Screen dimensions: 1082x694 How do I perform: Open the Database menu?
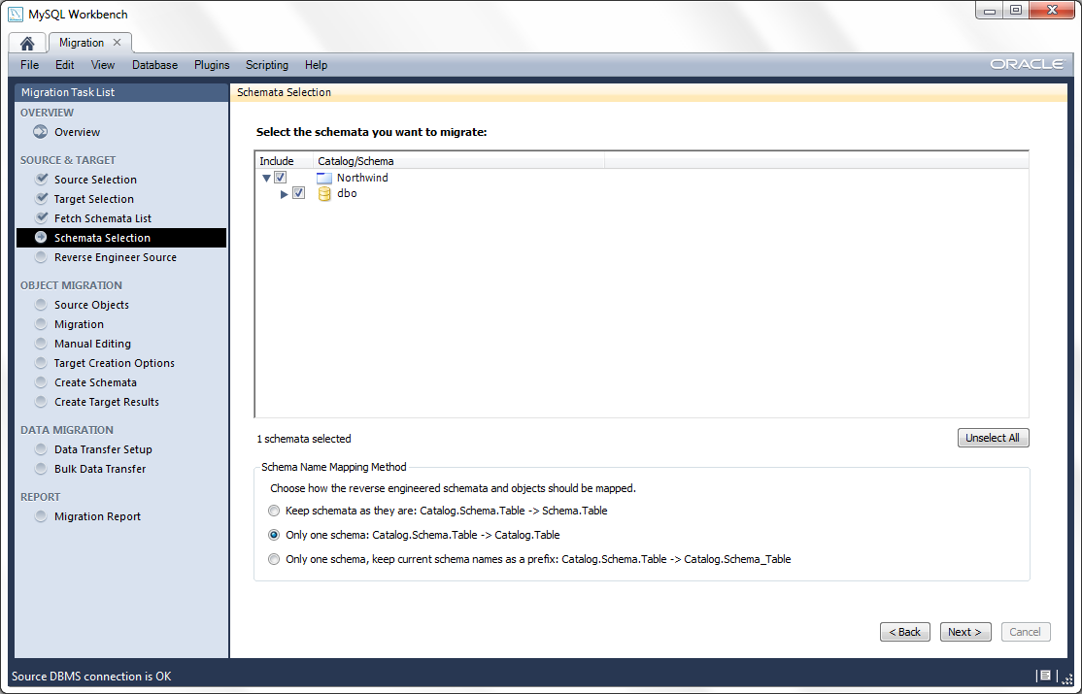tap(154, 65)
